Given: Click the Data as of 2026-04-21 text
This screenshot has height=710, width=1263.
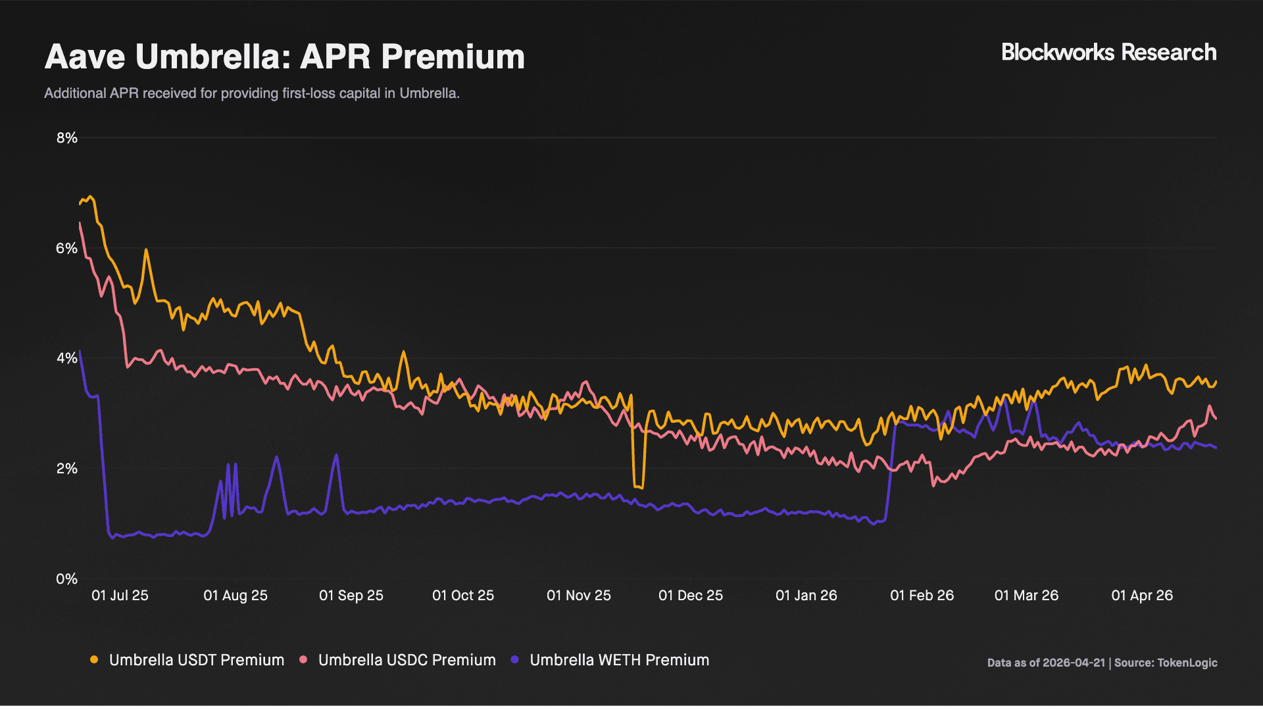Looking at the screenshot, I should click(x=1046, y=663).
